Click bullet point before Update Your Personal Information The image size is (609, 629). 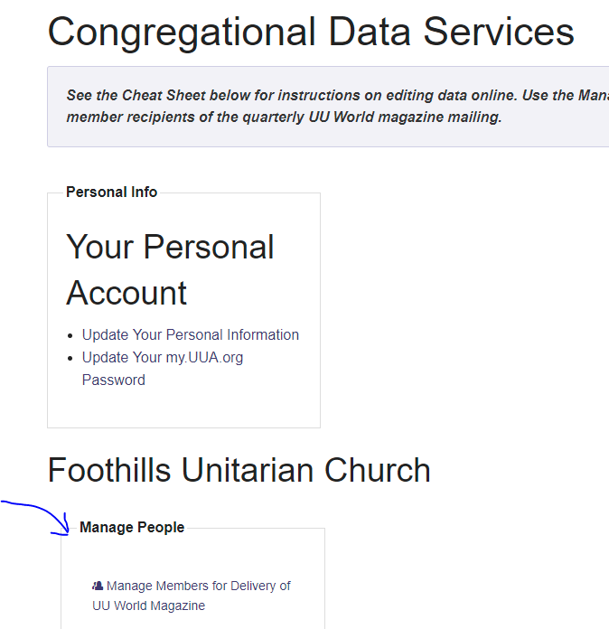point(71,335)
